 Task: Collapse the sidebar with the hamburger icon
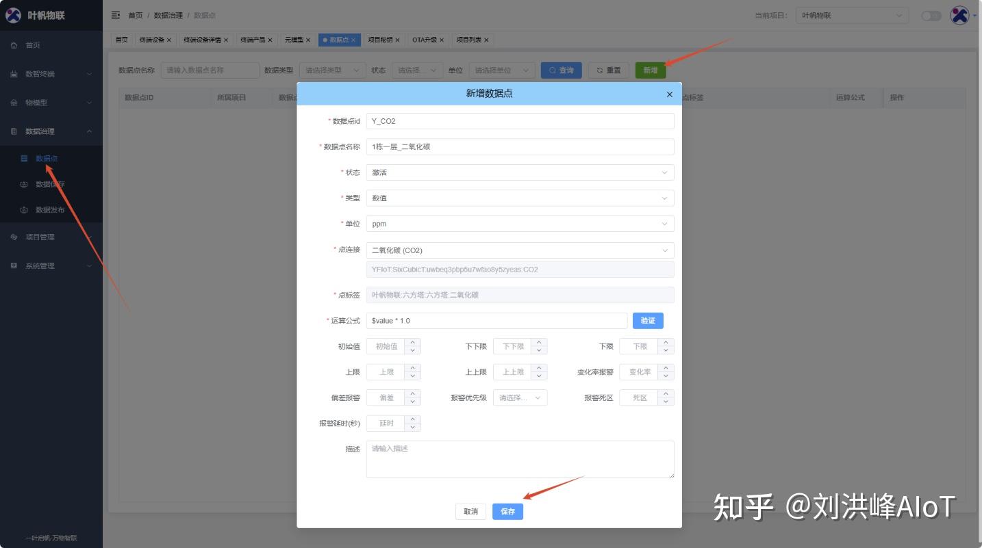coord(116,15)
